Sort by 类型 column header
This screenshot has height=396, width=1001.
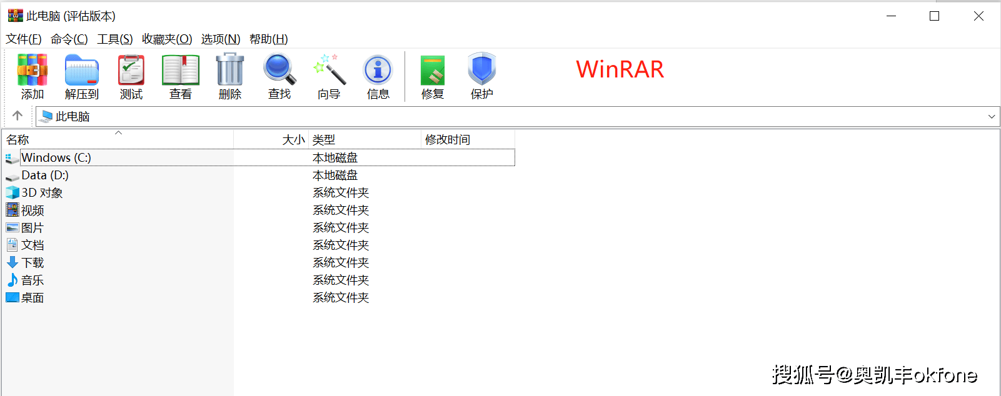(365, 139)
